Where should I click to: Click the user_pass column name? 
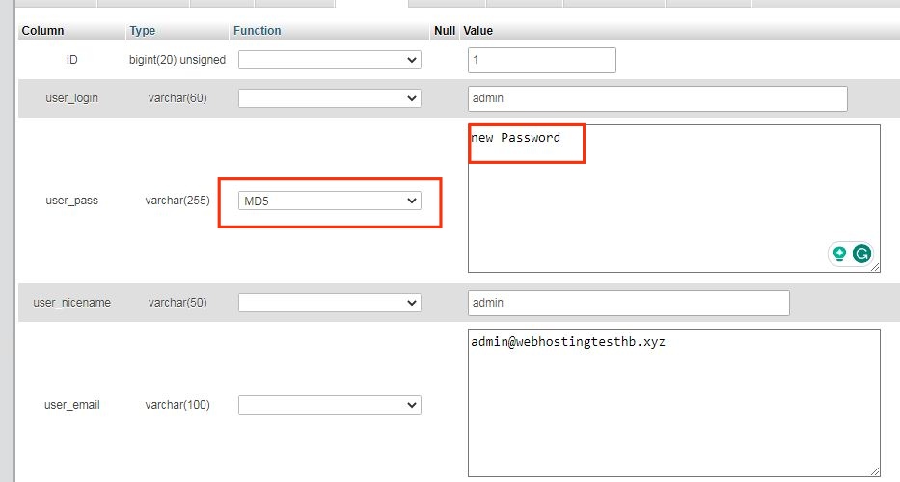pos(71,201)
